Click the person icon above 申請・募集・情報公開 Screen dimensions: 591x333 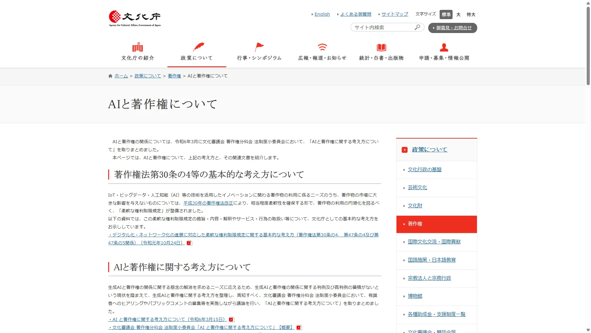444,47
